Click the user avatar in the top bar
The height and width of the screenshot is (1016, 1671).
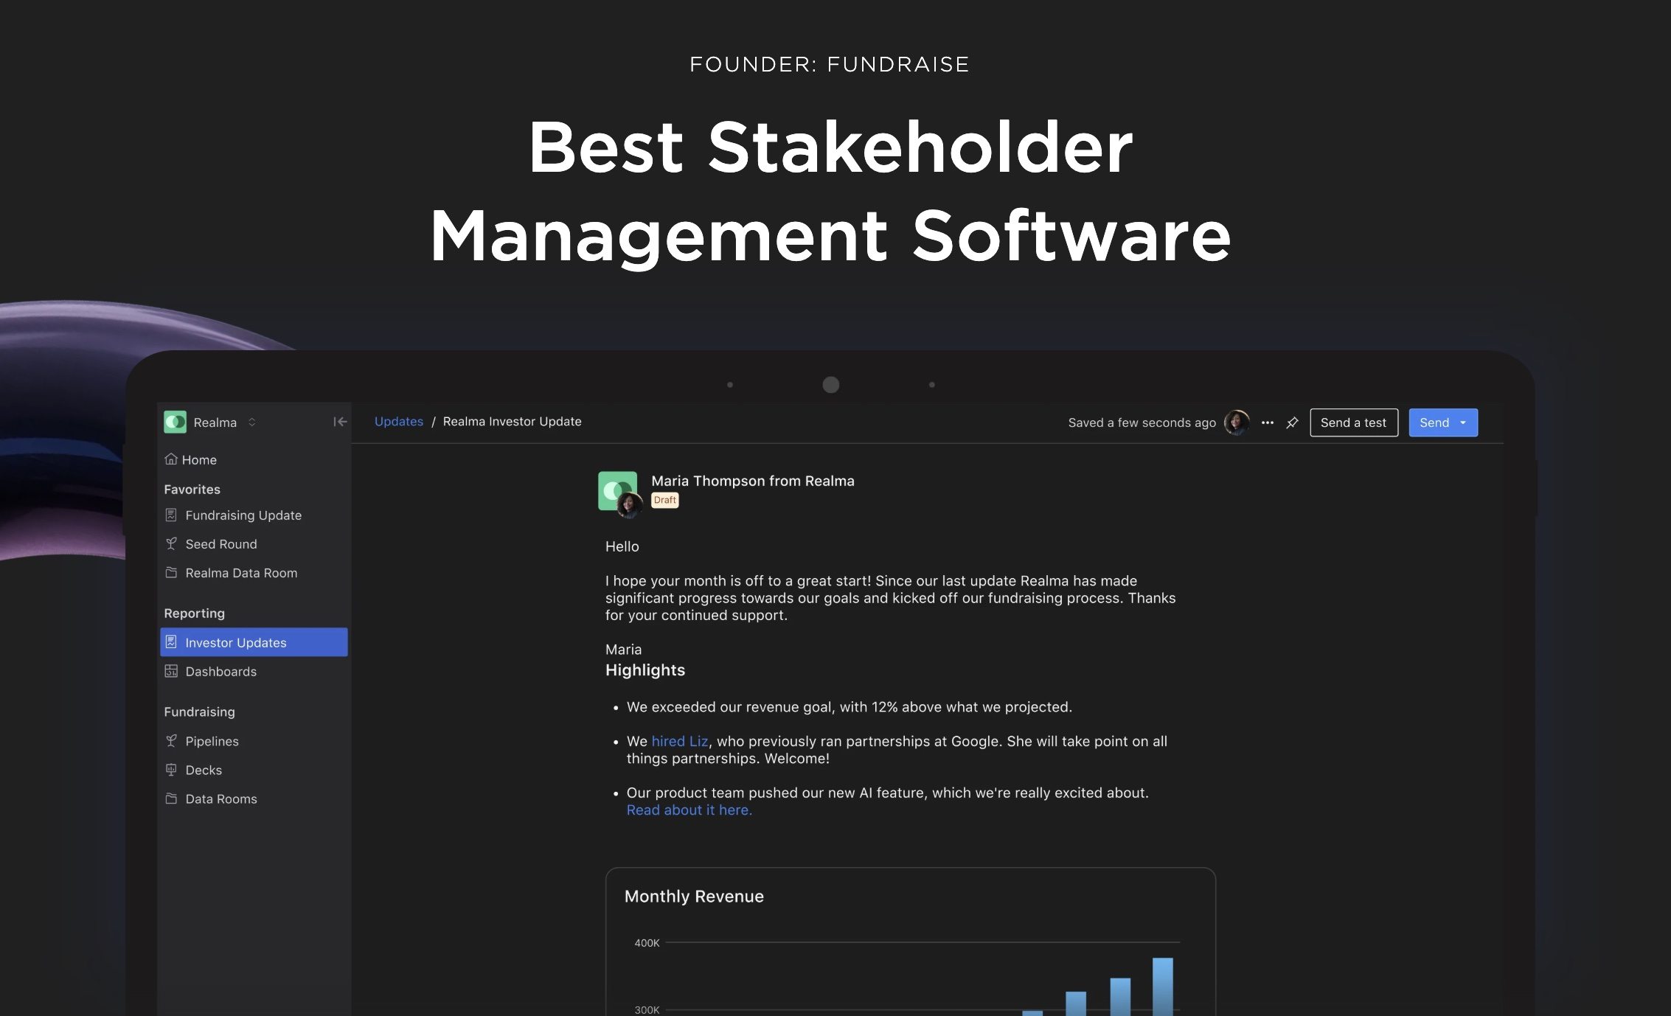coord(1236,422)
